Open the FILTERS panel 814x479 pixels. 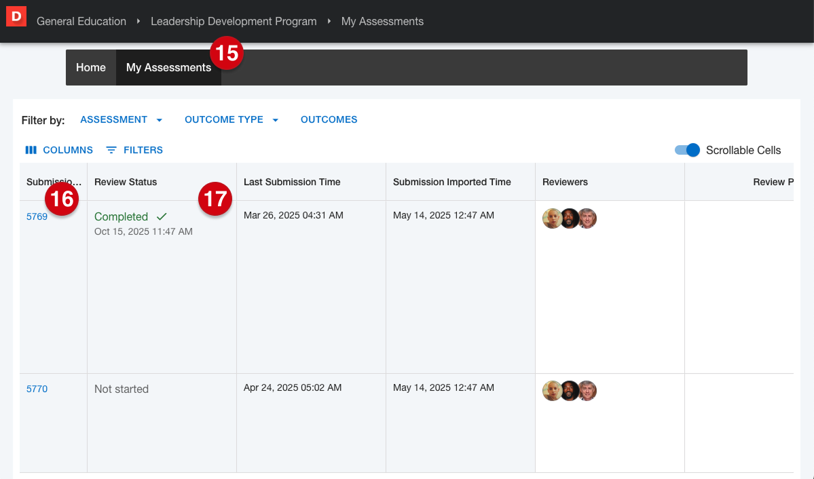[134, 150]
